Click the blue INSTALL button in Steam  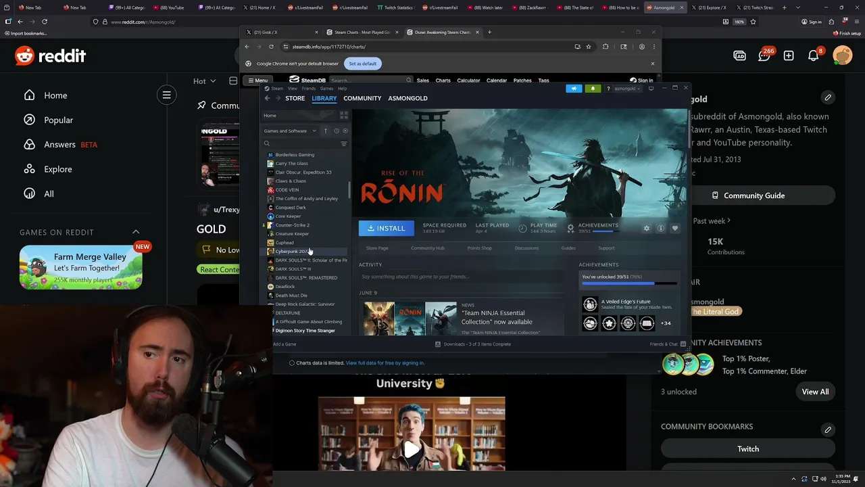tap(387, 228)
